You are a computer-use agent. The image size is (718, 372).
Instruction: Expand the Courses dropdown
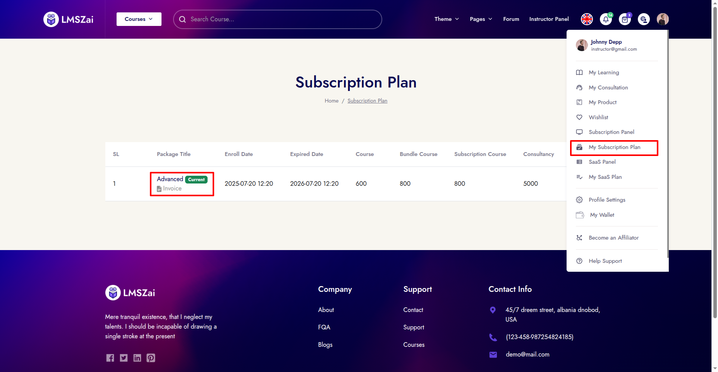click(139, 19)
